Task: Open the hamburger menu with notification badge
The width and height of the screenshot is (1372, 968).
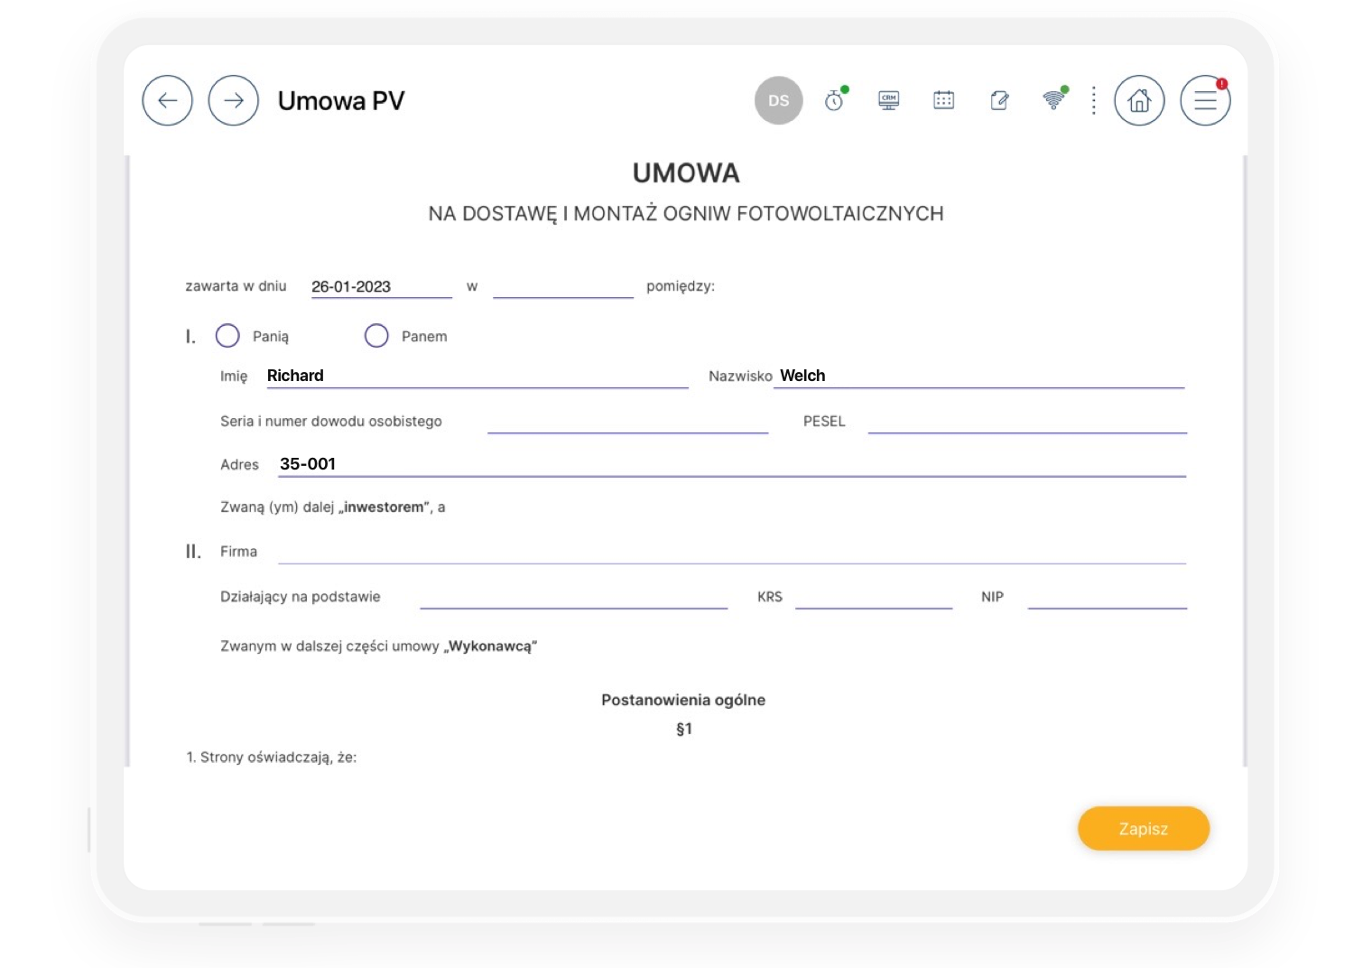Action: click(1206, 100)
